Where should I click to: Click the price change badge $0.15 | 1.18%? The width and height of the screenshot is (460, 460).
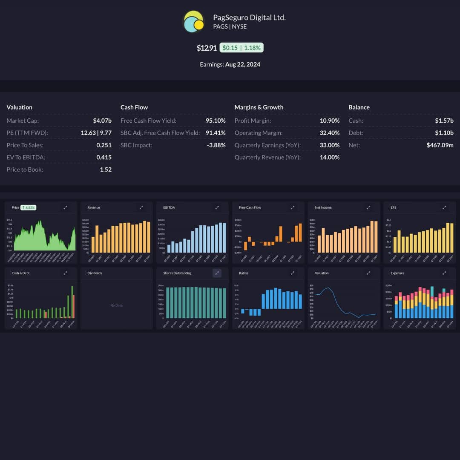coord(241,48)
